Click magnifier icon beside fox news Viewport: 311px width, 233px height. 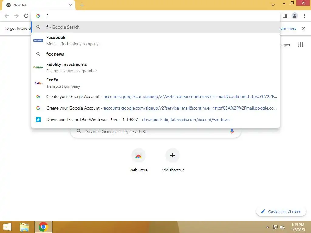pyautogui.click(x=38, y=54)
